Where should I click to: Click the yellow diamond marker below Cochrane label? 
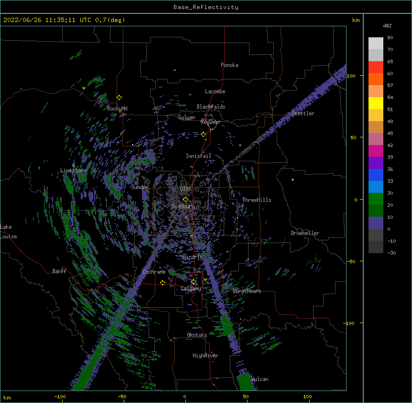[163, 282]
